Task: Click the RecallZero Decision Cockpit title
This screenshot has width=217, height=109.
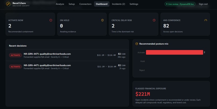Action: point(21,4)
